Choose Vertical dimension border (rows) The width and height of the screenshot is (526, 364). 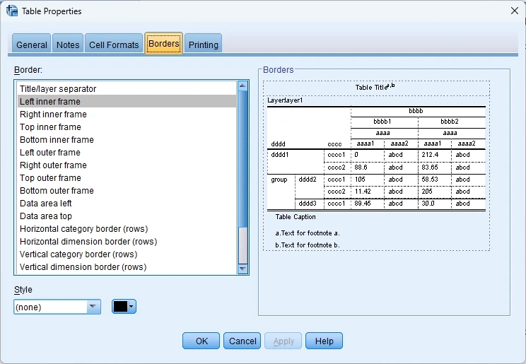pyautogui.click(x=83, y=267)
